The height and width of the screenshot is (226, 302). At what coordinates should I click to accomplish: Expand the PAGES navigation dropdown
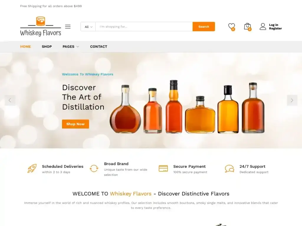pyautogui.click(x=70, y=46)
